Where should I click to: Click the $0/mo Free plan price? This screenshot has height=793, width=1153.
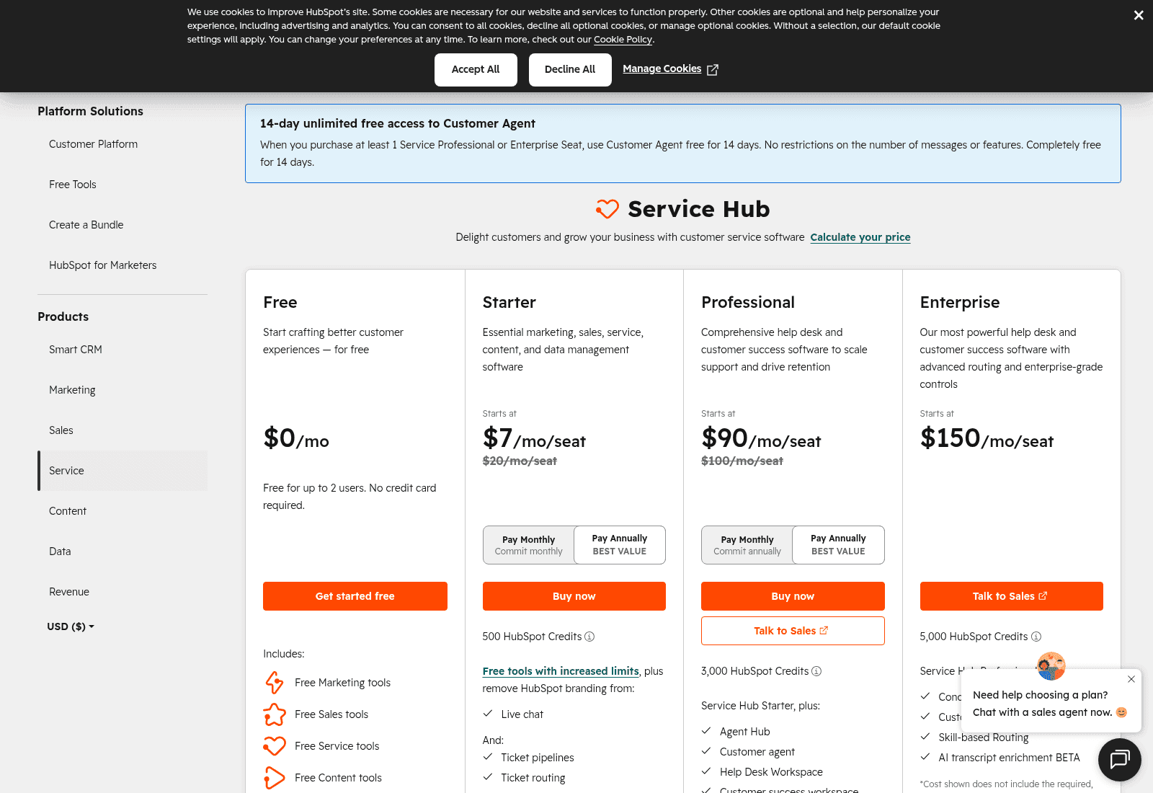click(296, 438)
